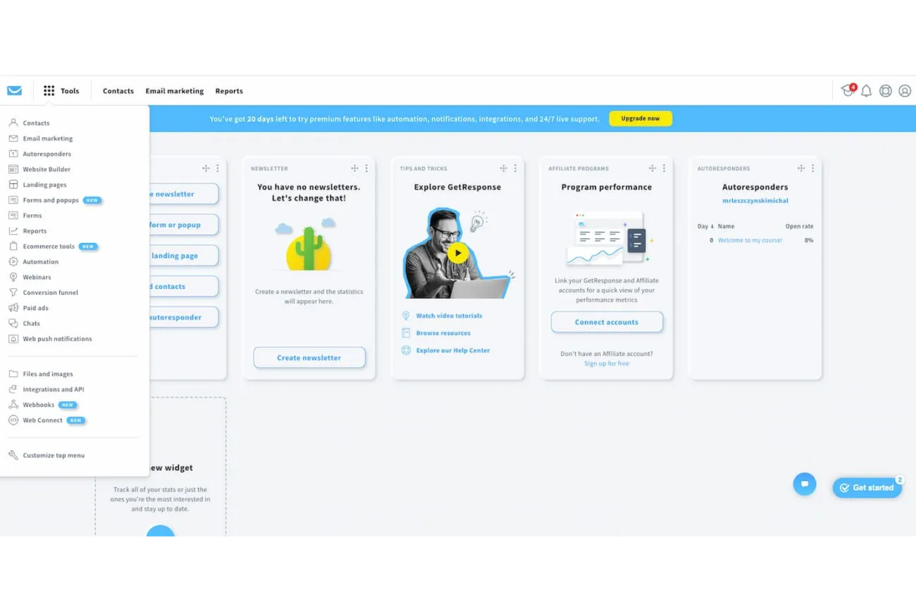Select the Webinars camera icon in sidebar

(x=14, y=277)
